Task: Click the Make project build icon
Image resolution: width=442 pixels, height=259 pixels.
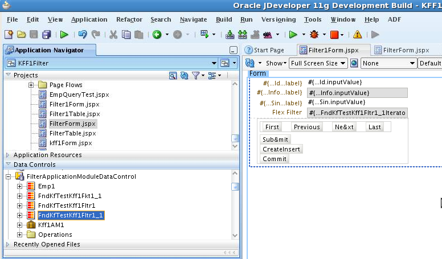Action: pos(230,35)
